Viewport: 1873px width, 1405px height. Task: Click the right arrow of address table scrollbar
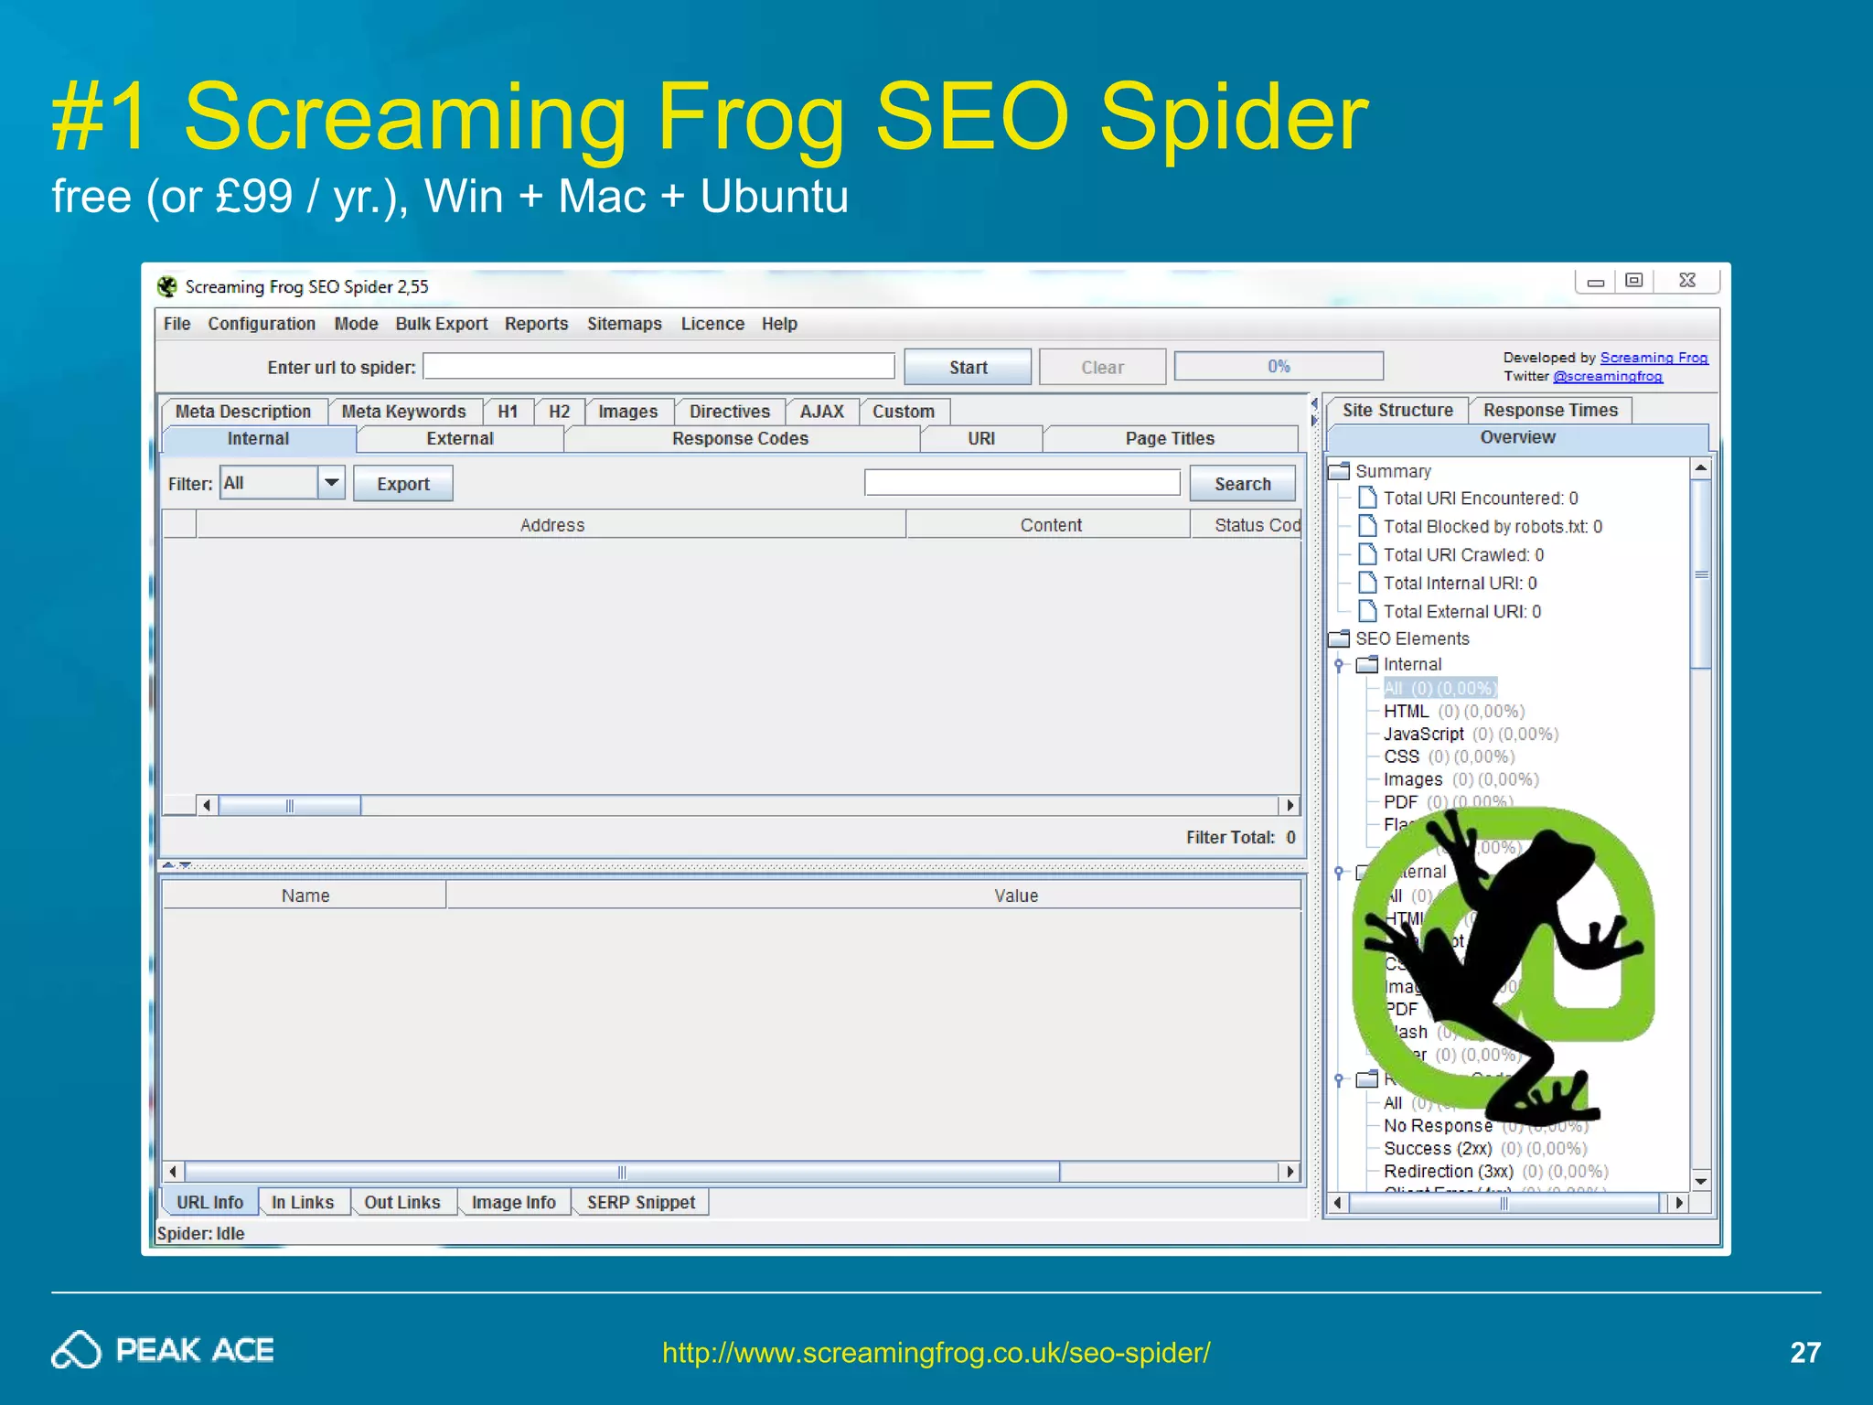tap(1290, 805)
